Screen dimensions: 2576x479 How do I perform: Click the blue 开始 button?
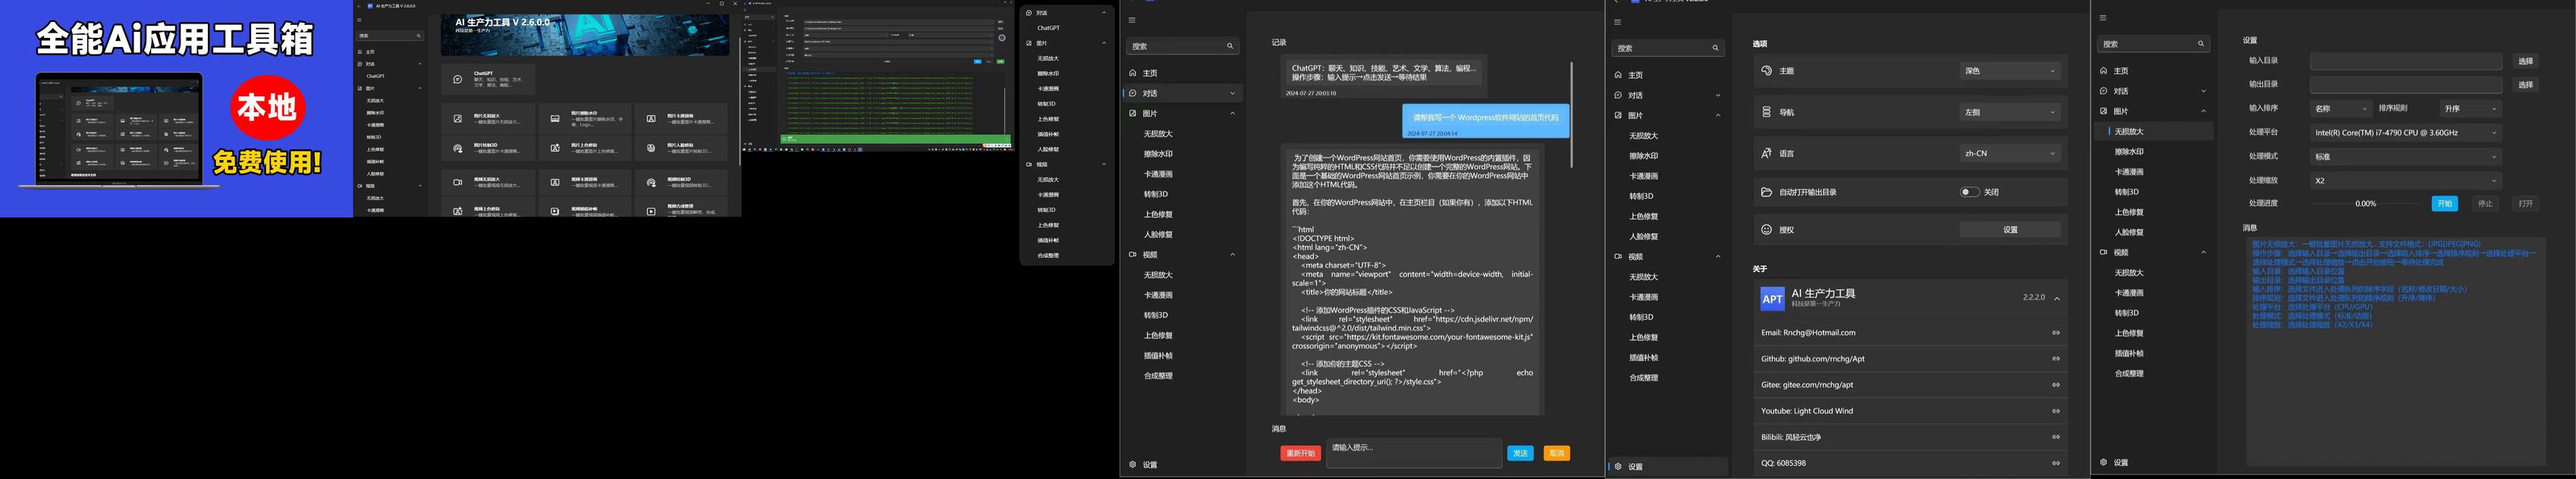click(x=2444, y=203)
